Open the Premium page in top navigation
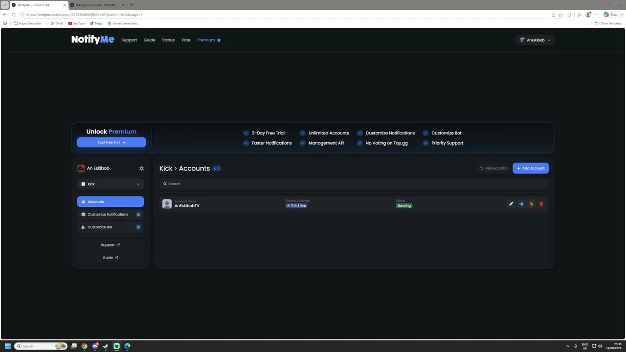This screenshot has width=626, height=352. tap(209, 40)
